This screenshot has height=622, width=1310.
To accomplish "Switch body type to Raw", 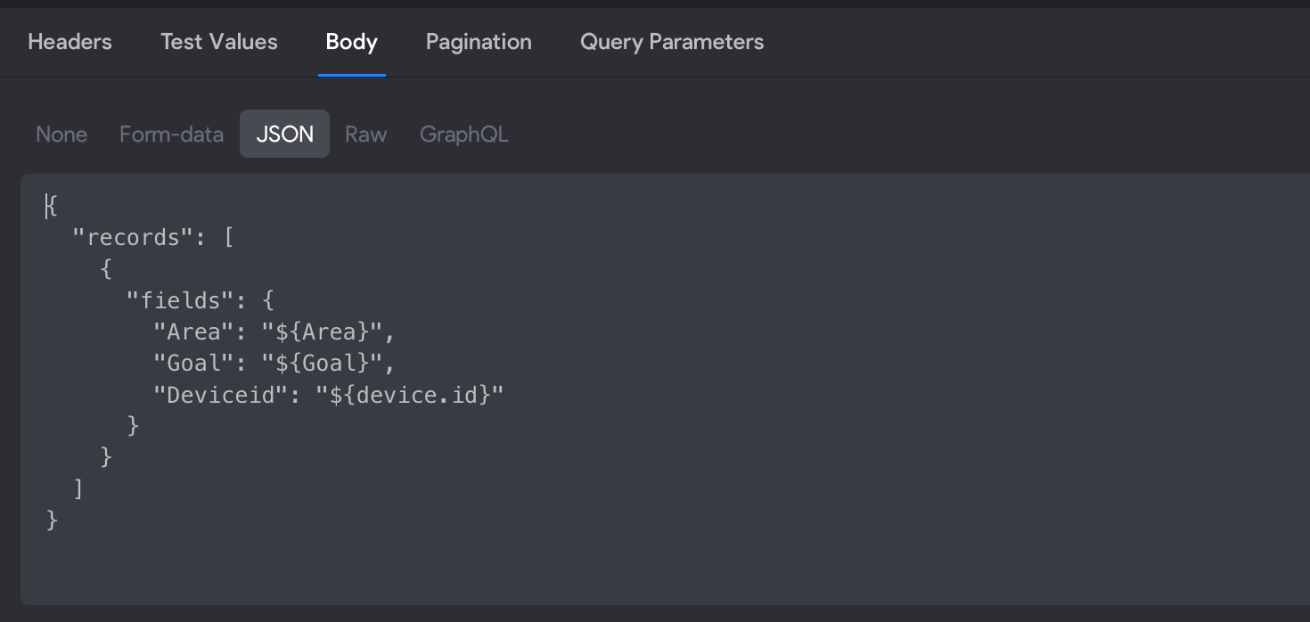I will pos(366,135).
